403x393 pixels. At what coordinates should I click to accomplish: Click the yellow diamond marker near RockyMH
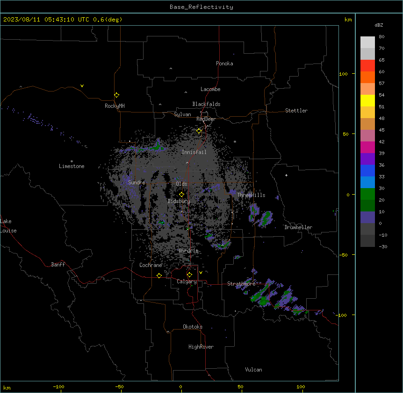click(x=116, y=95)
